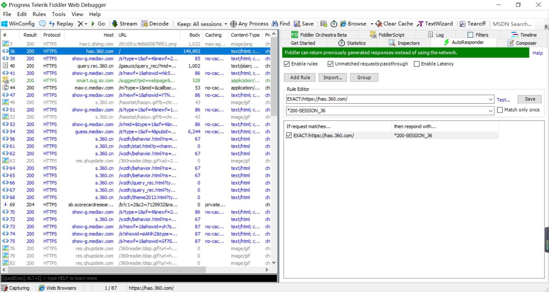Click the comment speech bubble icon

[x=42, y=24]
